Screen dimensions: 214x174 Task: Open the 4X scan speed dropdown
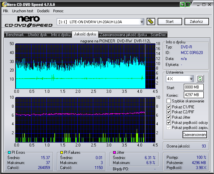click(191, 79)
